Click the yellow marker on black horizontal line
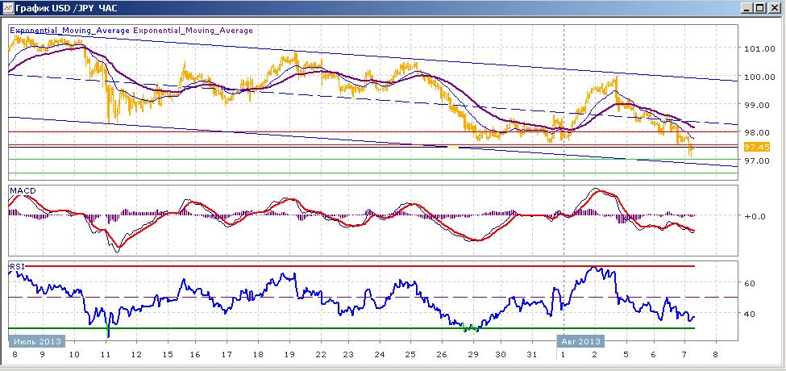 tap(452, 147)
